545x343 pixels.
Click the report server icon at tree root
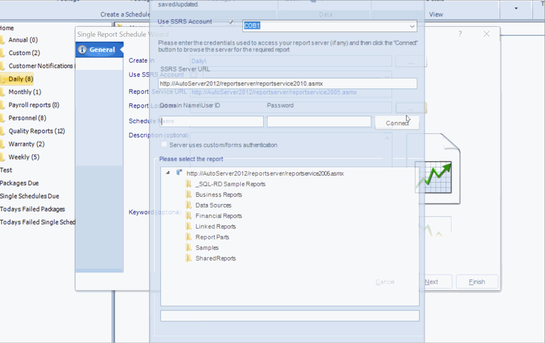pyautogui.click(x=179, y=173)
